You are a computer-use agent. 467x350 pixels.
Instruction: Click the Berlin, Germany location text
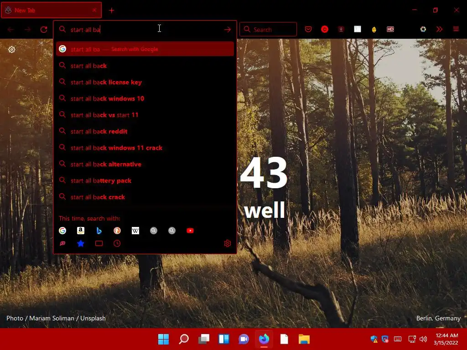click(438, 318)
